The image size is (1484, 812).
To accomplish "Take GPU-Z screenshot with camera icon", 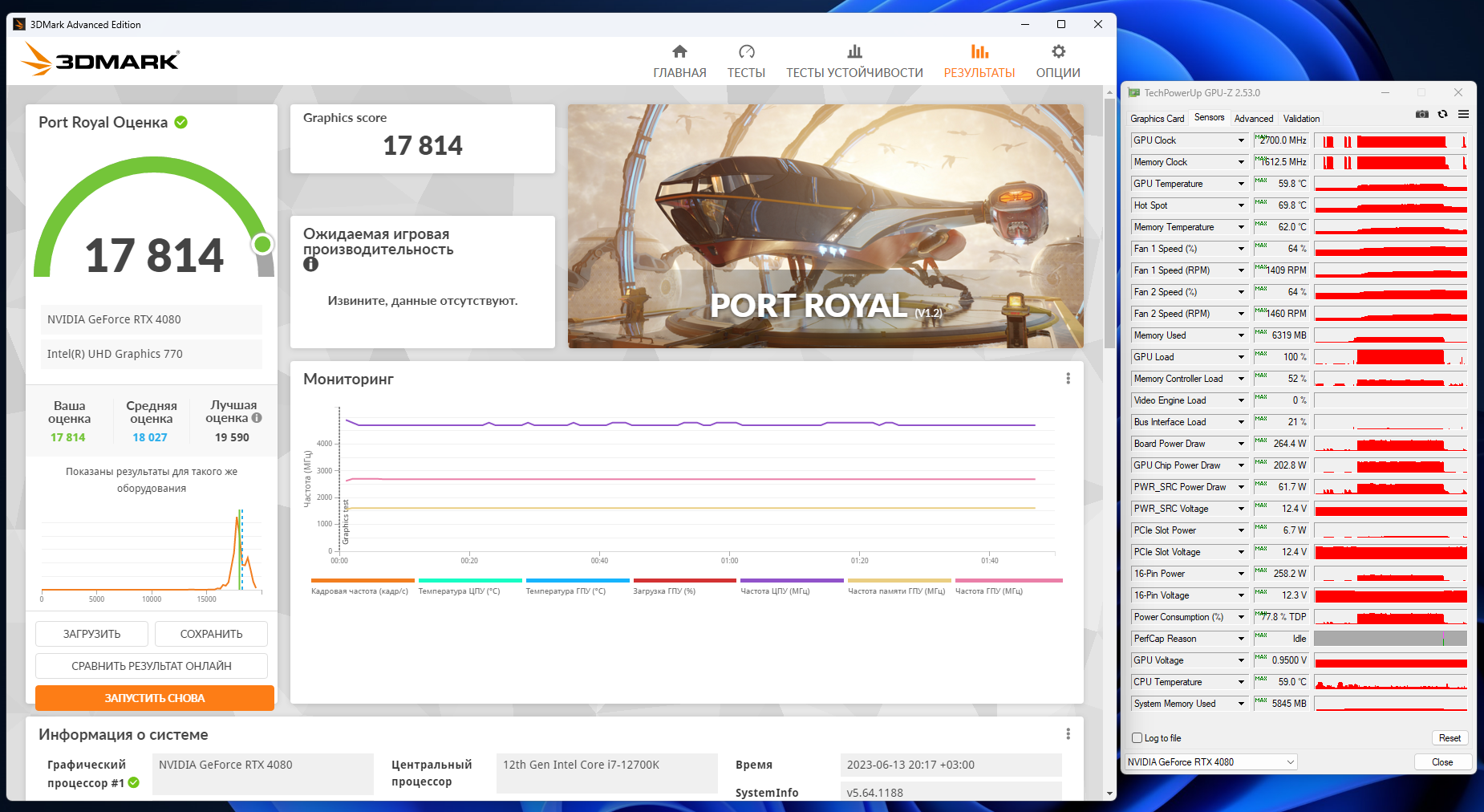I will tap(1422, 114).
